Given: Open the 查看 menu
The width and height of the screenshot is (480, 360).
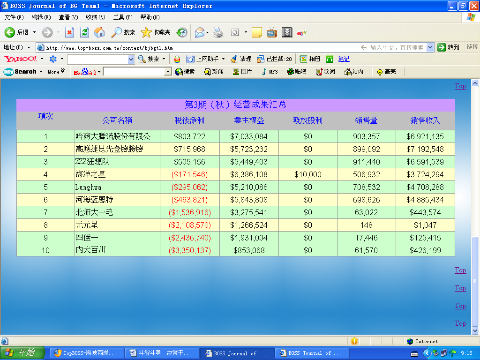Looking at the screenshot, I should tap(67, 17).
